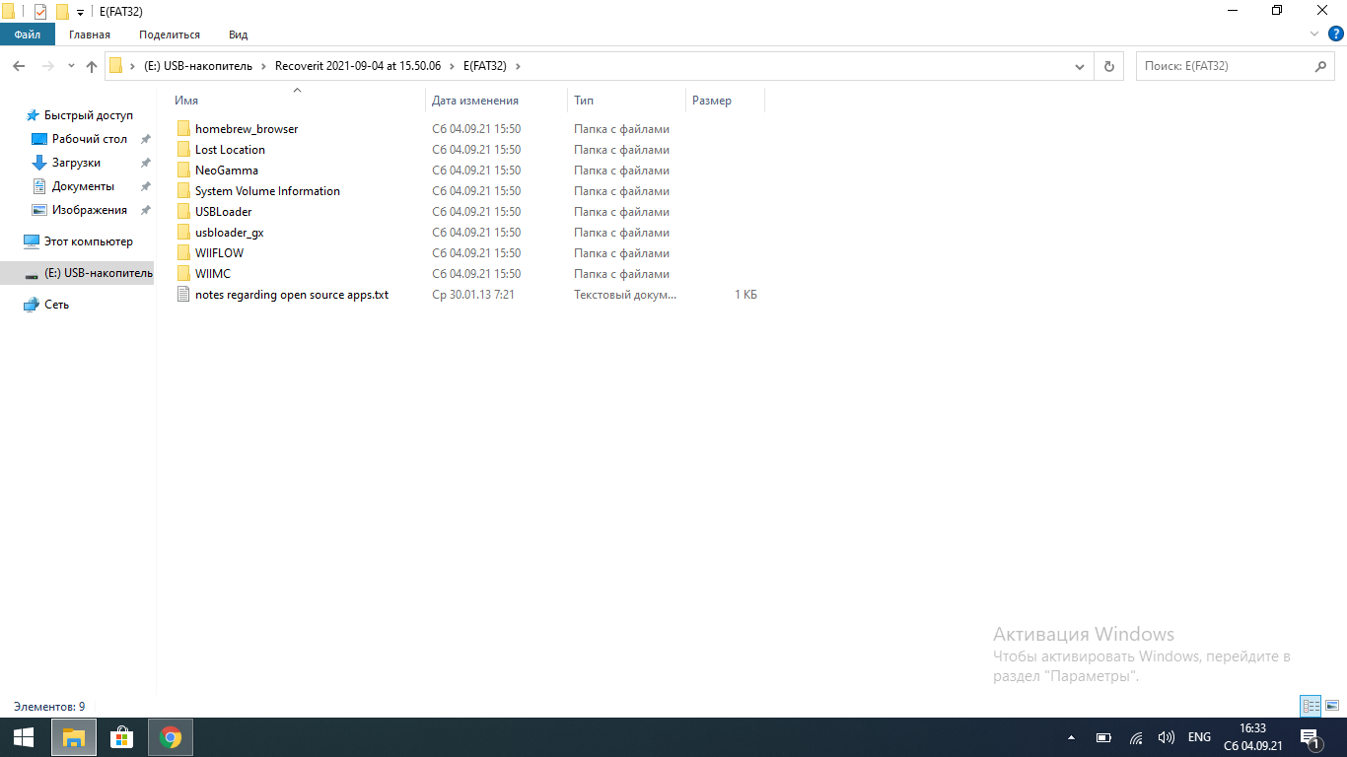Go back with the left arrow
The image size is (1347, 757).
[x=19, y=66]
